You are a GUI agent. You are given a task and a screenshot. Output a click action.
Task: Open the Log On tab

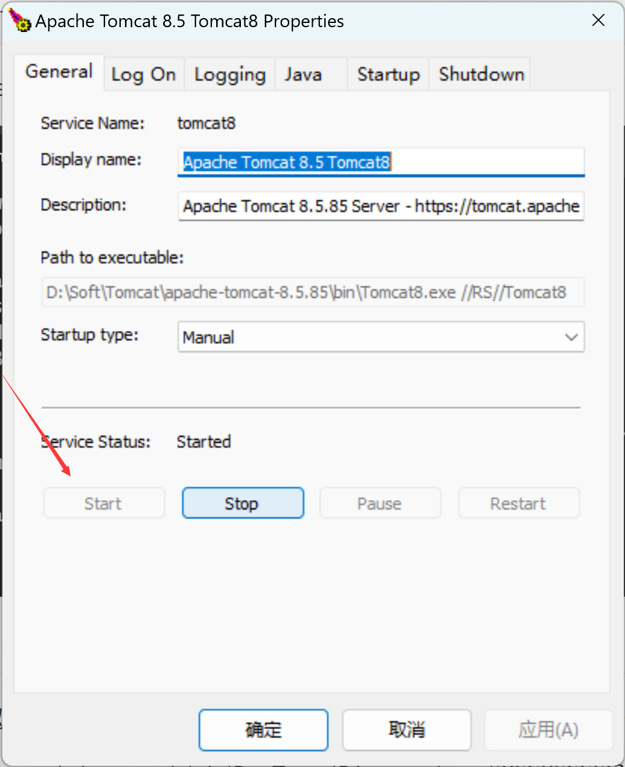(x=144, y=74)
